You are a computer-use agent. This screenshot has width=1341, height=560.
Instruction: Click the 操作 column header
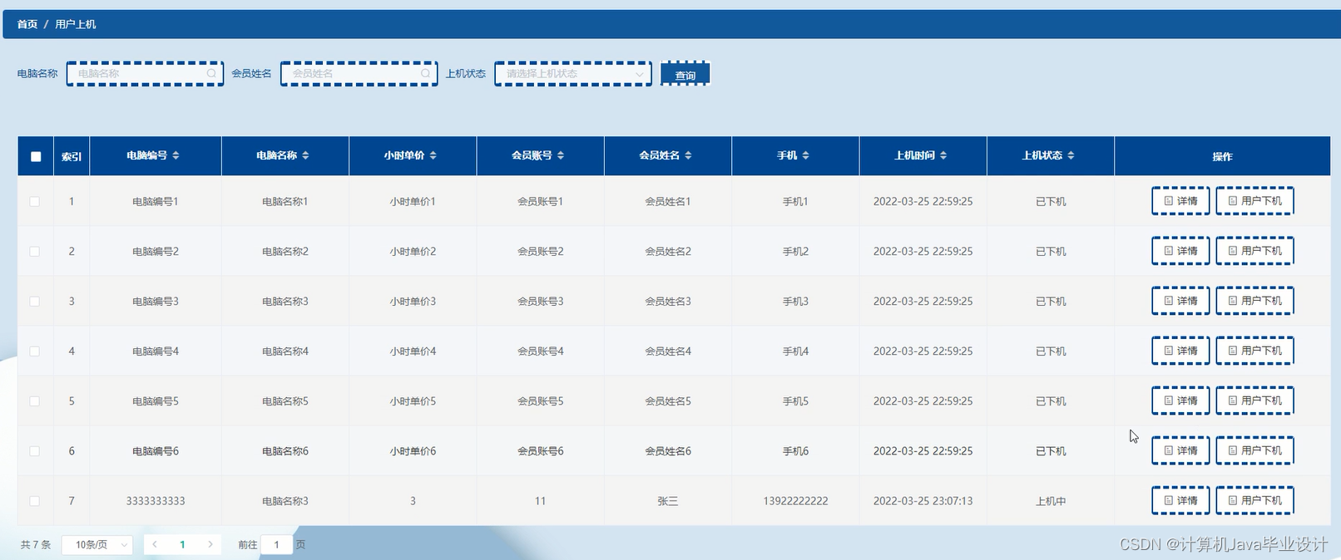(1222, 156)
